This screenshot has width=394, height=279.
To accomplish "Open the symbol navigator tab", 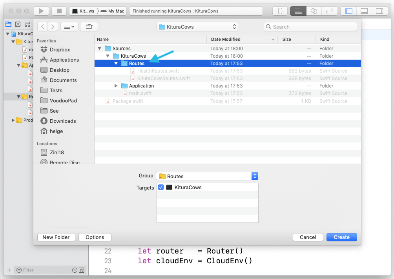I will [x=27, y=24].
